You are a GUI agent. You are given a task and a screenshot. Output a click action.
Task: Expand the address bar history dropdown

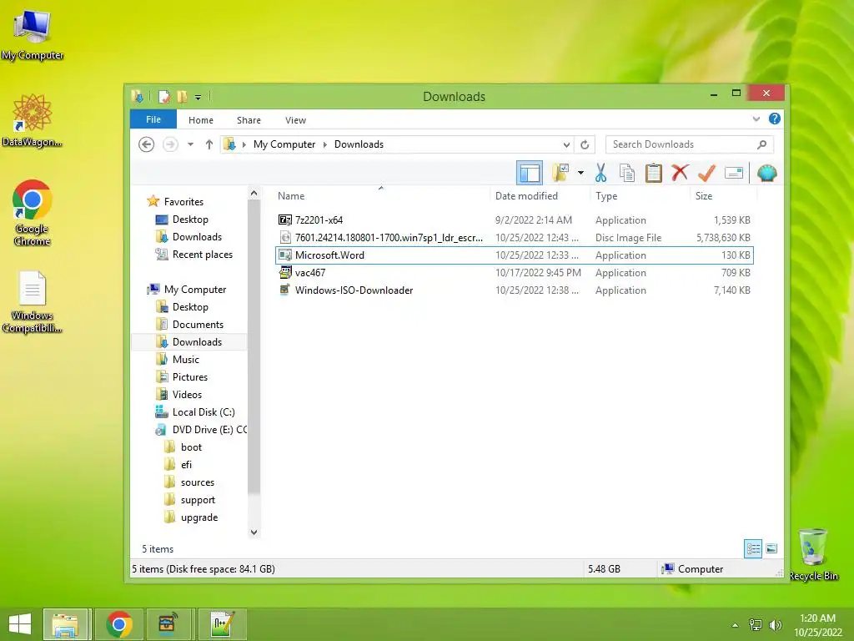pos(566,144)
